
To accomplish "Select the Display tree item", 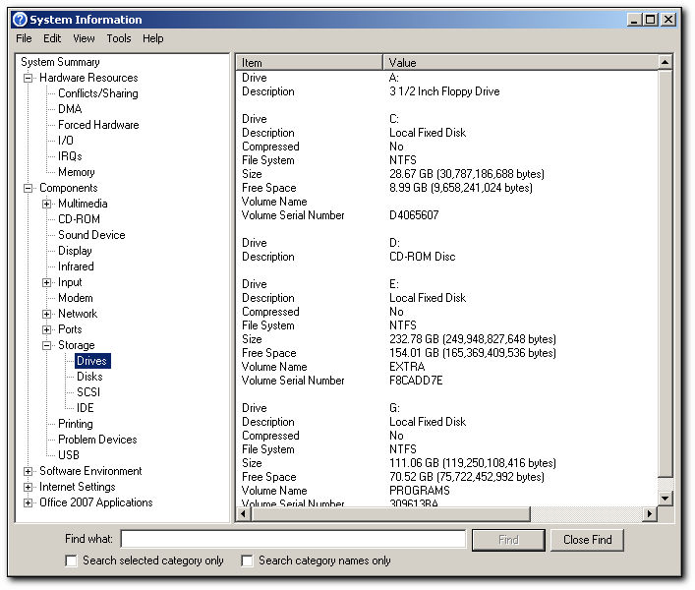I will [x=75, y=251].
